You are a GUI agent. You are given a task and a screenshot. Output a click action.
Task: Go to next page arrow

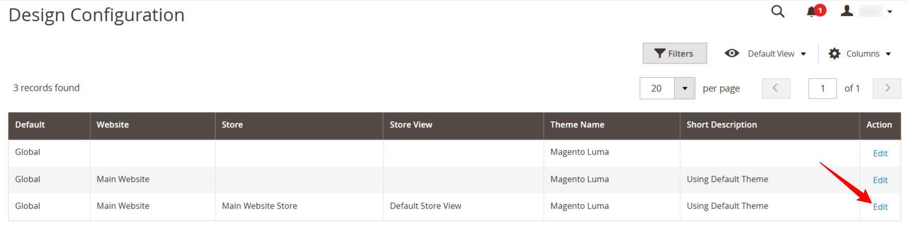[887, 88]
